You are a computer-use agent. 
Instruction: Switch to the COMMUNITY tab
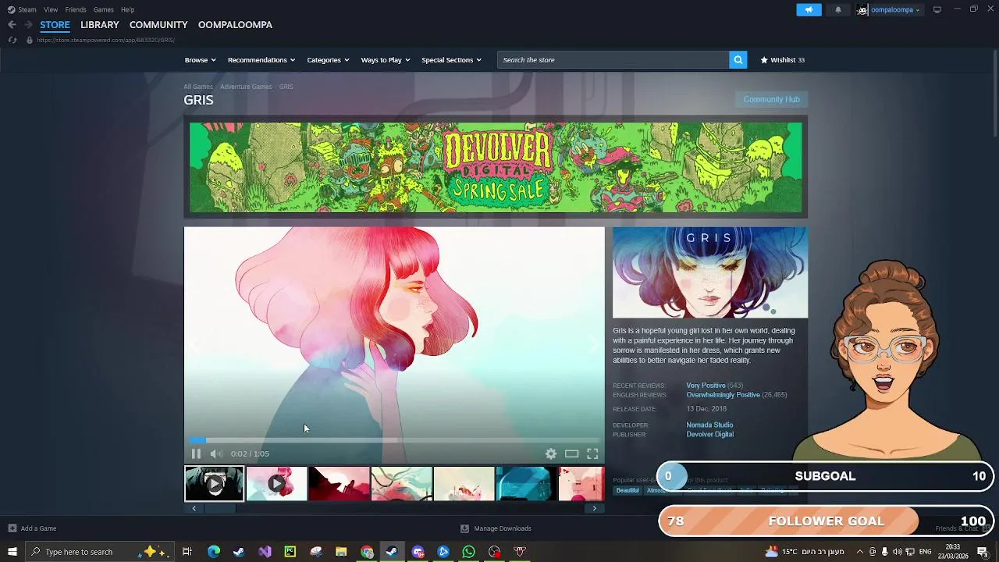[158, 25]
